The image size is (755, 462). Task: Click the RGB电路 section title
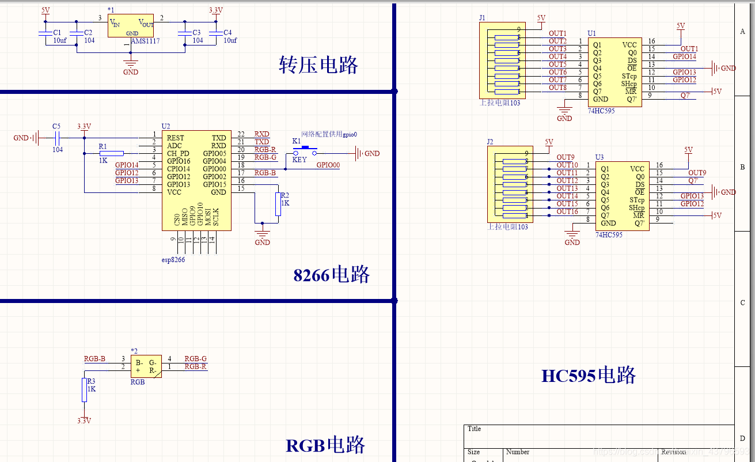pos(325,445)
